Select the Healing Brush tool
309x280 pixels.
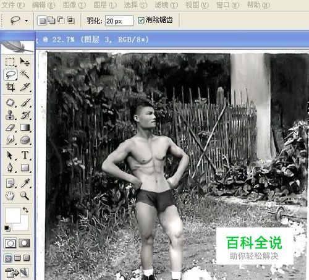pos(10,103)
